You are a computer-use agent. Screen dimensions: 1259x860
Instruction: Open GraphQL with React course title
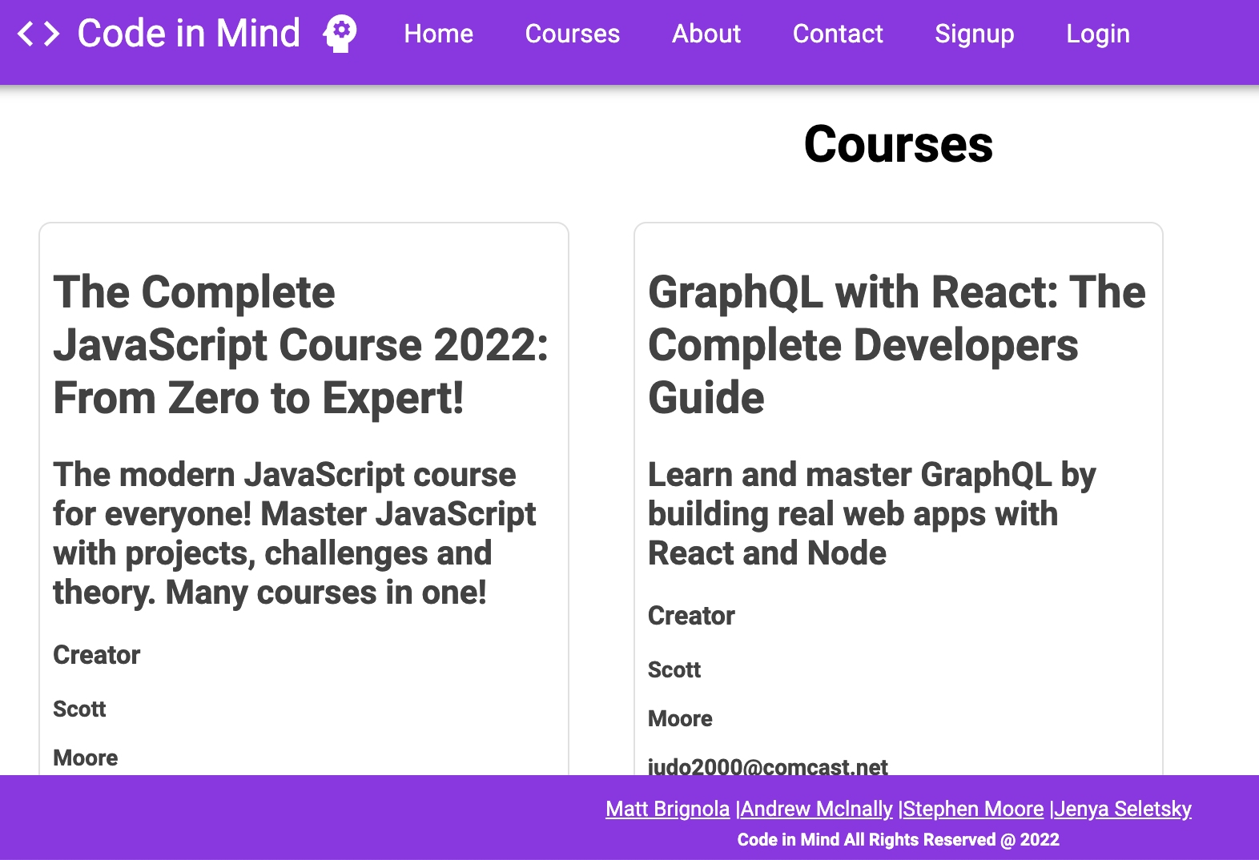tap(897, 344)
